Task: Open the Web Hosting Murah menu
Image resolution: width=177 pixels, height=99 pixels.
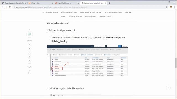Action: [x=50, y=12]
